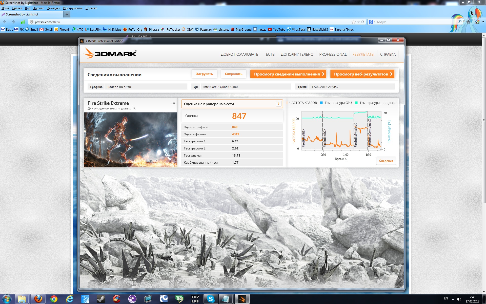Select Screenshot by Lightshot browser tab
This screenshot has height=304, width=486.
[31, 14]
